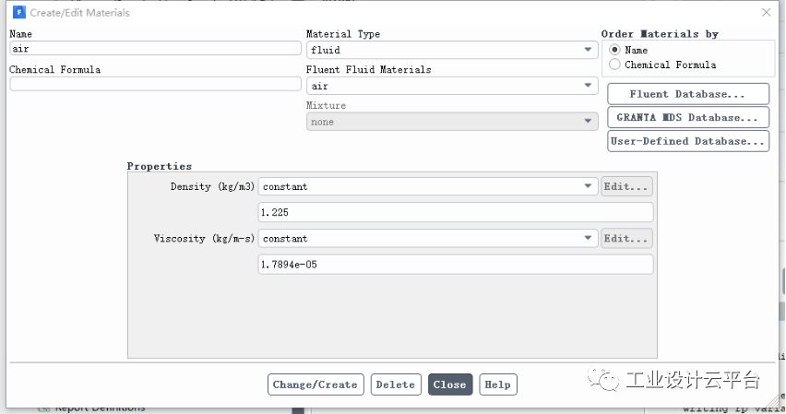The width and height of the screenshot is (786, 414).
Task: Close the Create/Edit Materials dialog via X
Action: point(766,13)
